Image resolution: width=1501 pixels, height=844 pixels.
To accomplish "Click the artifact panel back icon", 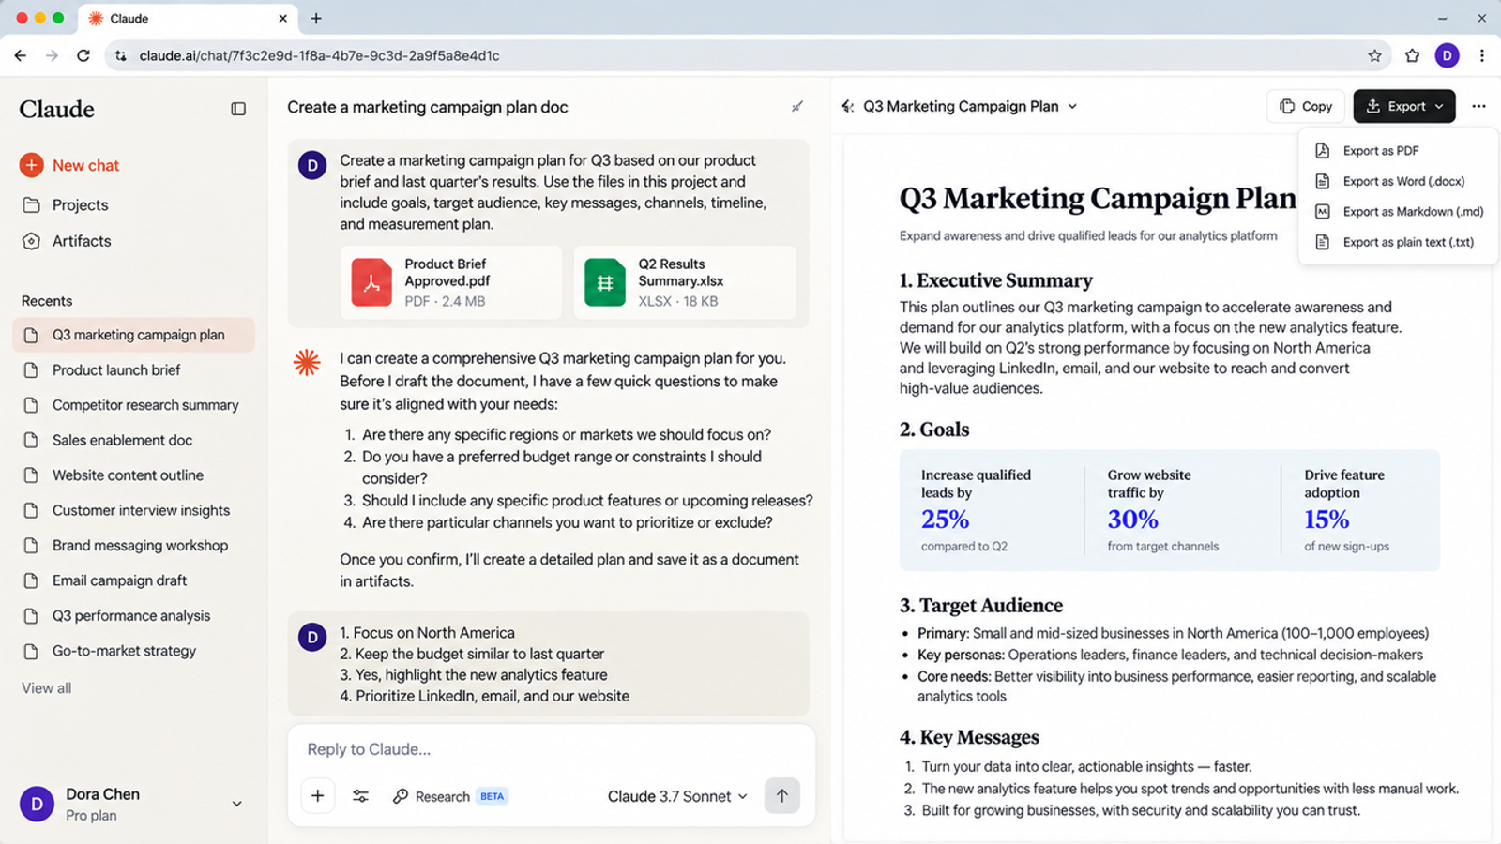I will click(x=848, y=107).
